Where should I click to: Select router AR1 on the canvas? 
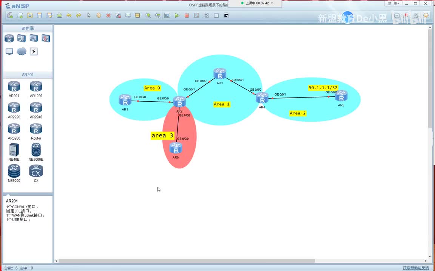click(x=125, y=100)
